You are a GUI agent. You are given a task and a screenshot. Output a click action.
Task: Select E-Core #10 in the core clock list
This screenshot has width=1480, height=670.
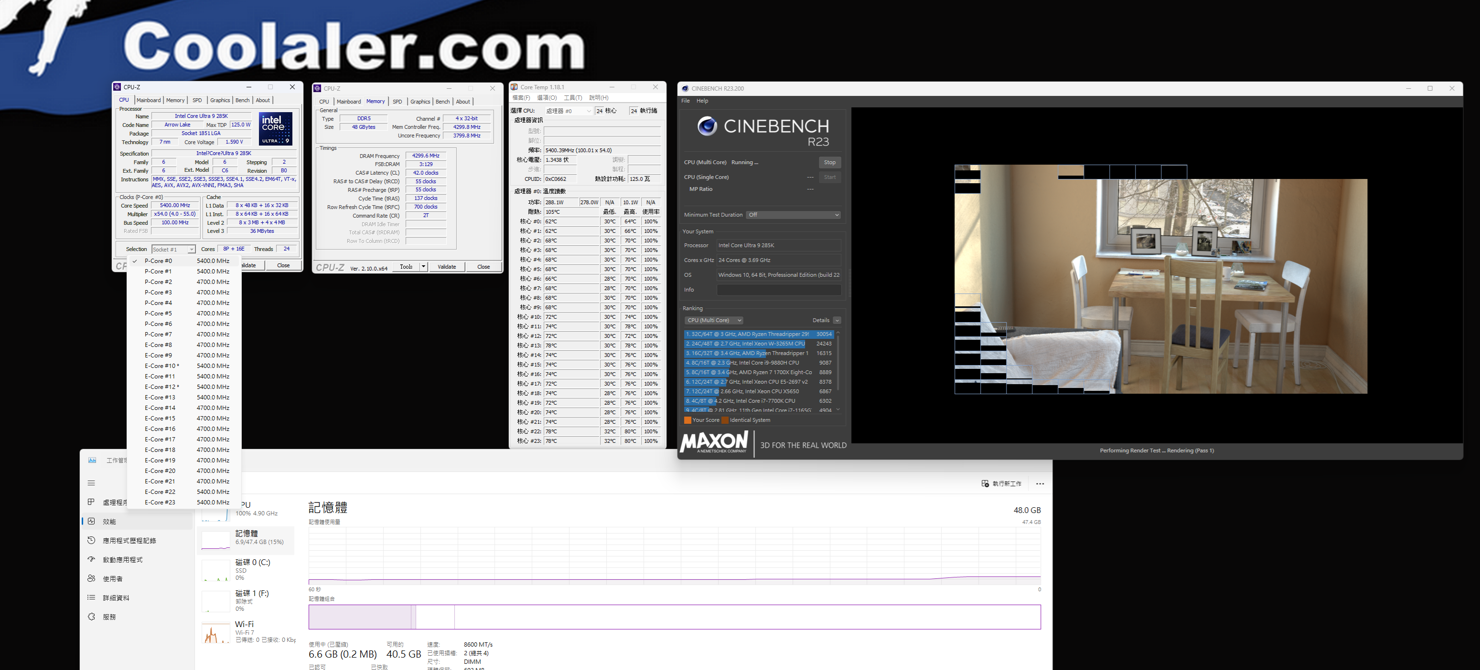tap(184, 366)
